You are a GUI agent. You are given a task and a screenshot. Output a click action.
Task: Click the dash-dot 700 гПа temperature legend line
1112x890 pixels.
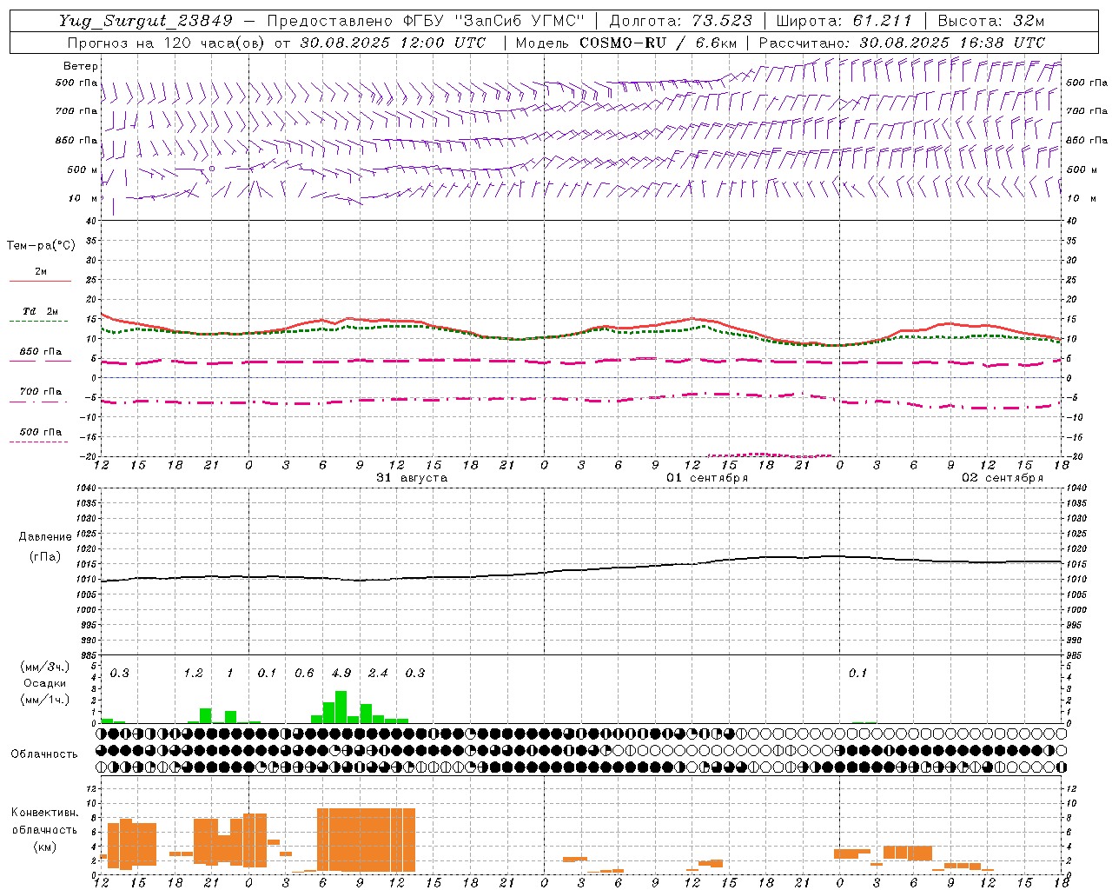point(38,402)
